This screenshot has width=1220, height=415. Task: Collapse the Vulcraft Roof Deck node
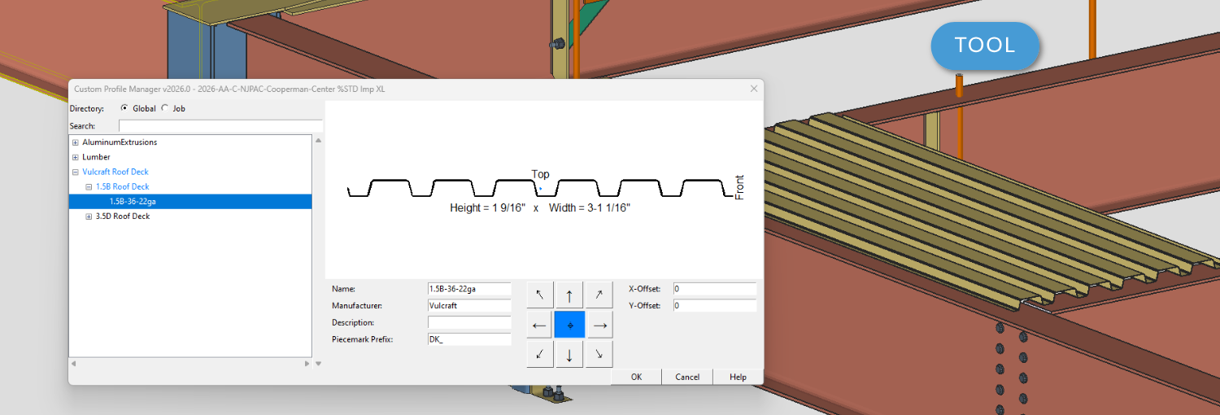click(76, 173)
